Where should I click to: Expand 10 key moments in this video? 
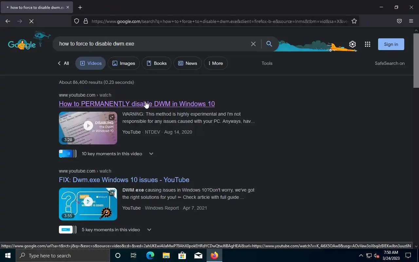click(151, 154)
